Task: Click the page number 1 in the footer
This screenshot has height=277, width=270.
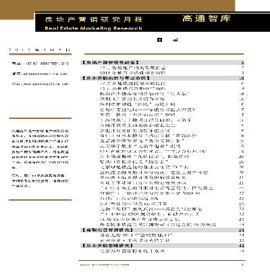Action: (242, 265)
